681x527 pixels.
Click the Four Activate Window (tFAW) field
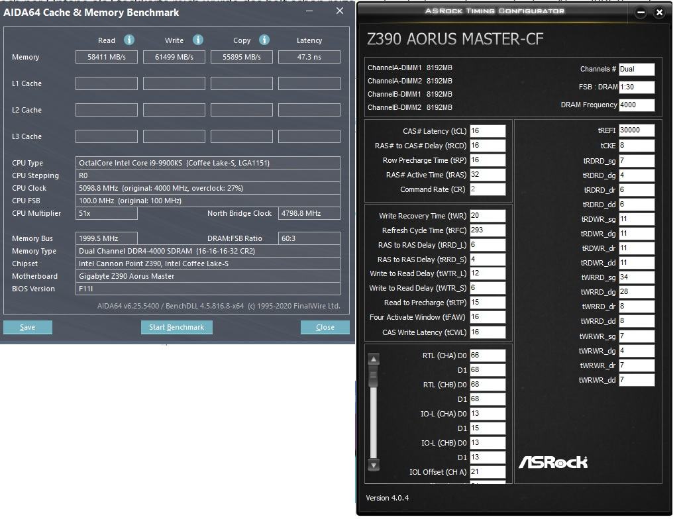(488, 317)
